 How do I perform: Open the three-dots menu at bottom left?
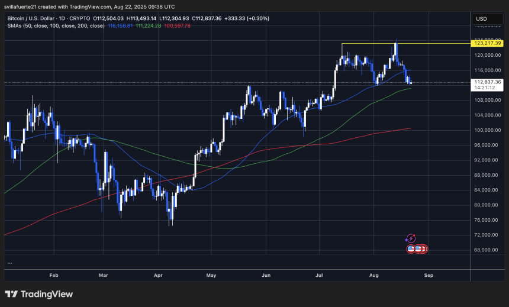click(x=9, y=263)
